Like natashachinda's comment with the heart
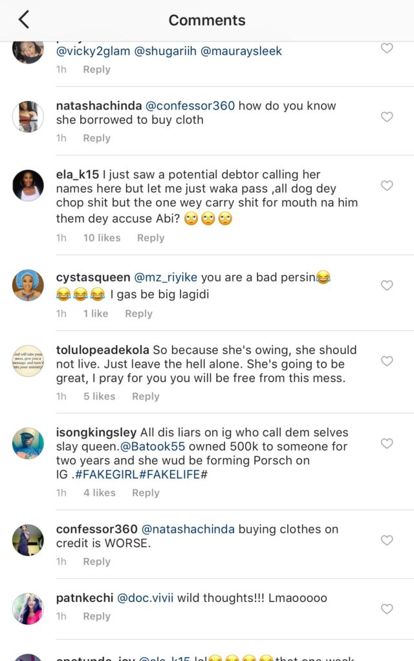The width and height of the screenshot is (414, 661). point(387,117)
